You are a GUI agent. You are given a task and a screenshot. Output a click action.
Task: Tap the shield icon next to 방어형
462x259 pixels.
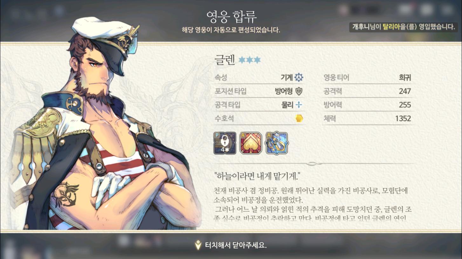pos(299,91)
